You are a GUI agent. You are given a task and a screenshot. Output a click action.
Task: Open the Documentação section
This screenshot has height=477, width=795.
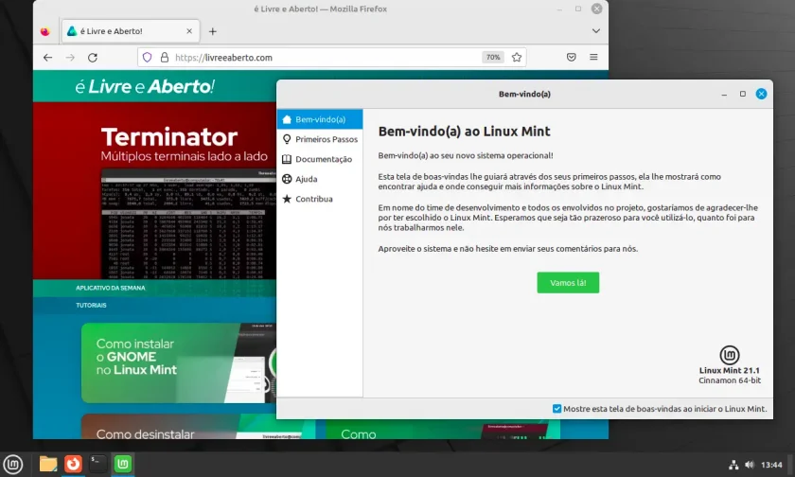(320, 159)
